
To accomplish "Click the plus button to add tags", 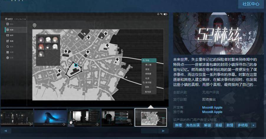I will (x=253, y=125).
